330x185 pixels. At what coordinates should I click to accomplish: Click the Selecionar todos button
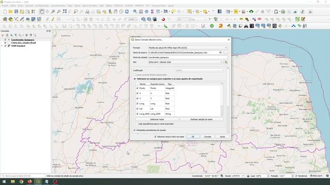(157, 119)
